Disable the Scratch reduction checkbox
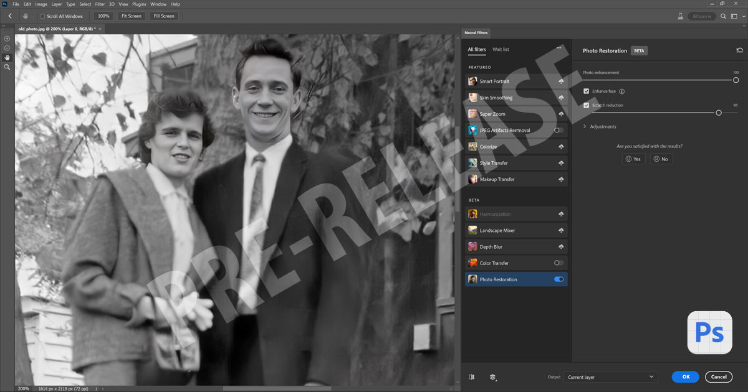 click(x=586, y=105)
